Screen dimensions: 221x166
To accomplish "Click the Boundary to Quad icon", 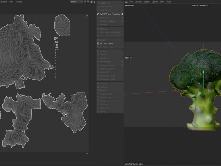I will (98, 79).
